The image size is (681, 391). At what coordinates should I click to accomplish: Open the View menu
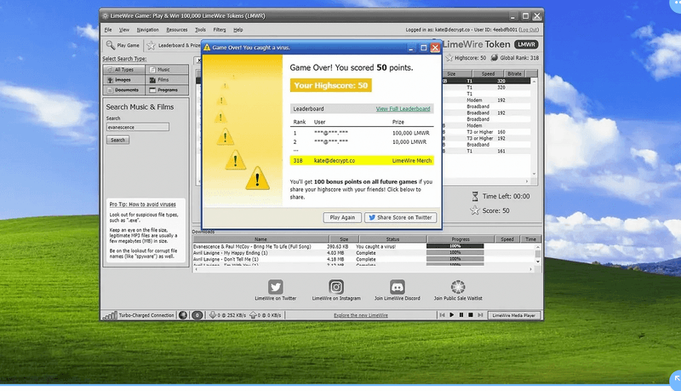tap(124, 30)
